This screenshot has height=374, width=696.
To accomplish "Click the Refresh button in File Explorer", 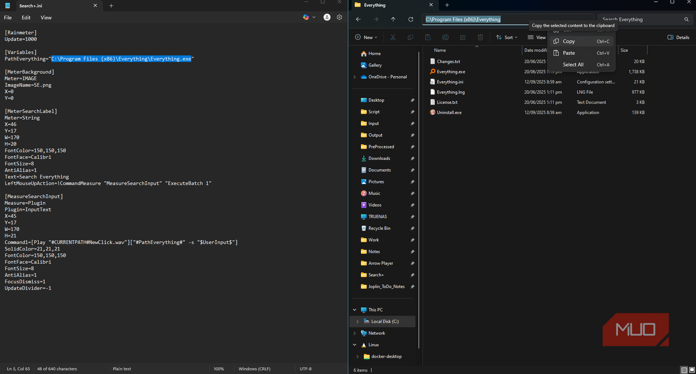I will 410,19.
